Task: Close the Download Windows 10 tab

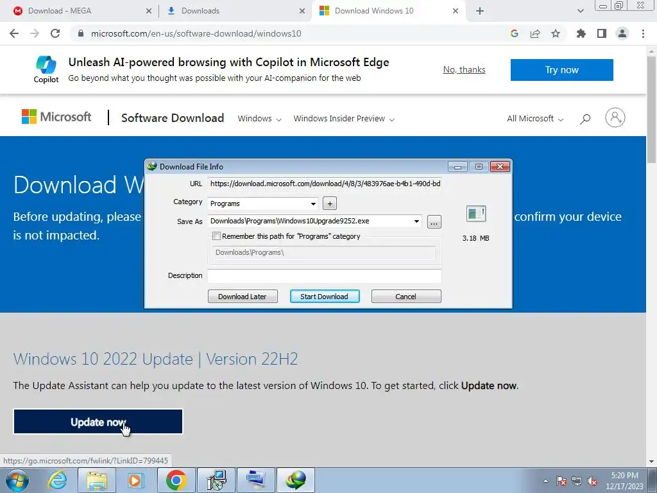Action: tap(456, 11)
